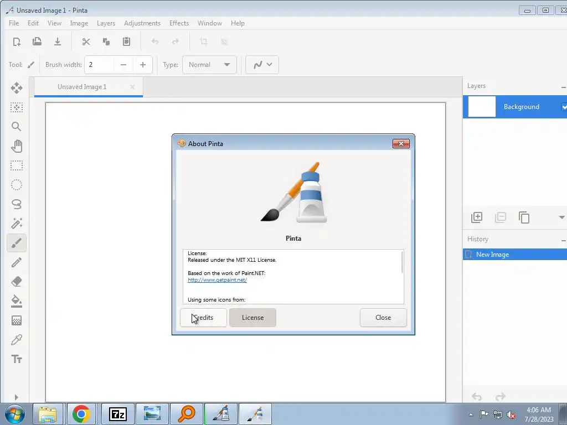
Task: Select the Pencil tool
Action: [17, 262]
